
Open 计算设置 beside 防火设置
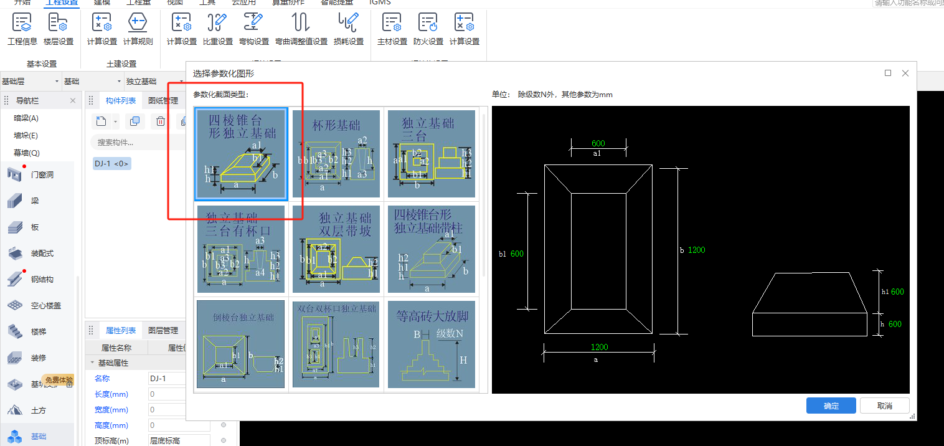(465, 30)
